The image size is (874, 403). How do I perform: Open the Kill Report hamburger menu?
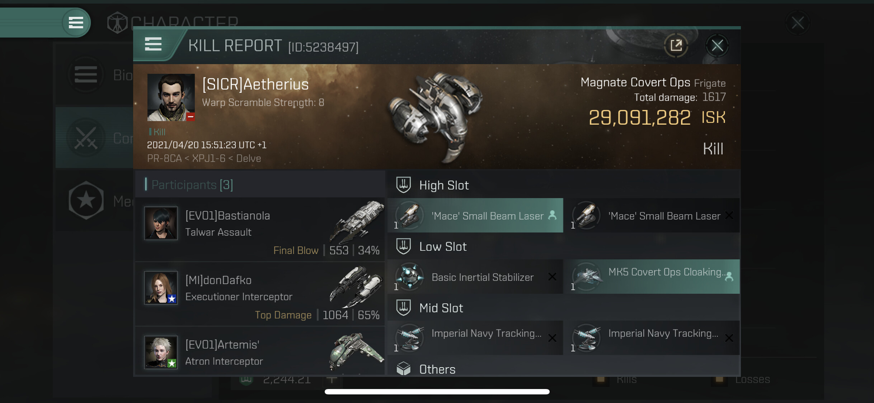point(153,44)
